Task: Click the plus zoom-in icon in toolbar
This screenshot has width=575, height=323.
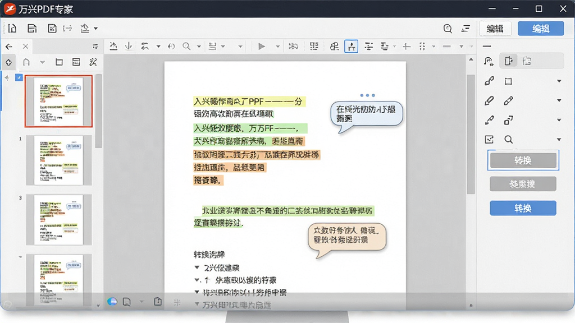Action: tap(407, 46)
